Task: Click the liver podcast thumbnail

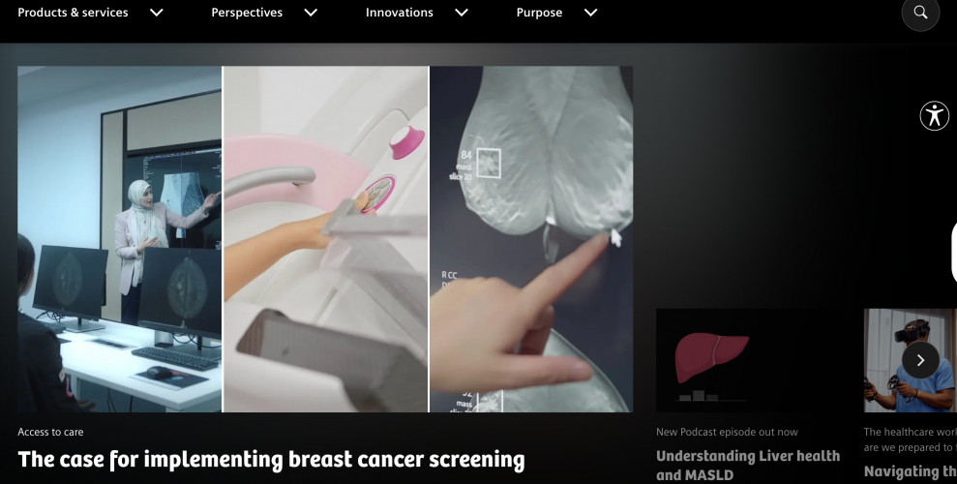Action: tap(748, 360)
